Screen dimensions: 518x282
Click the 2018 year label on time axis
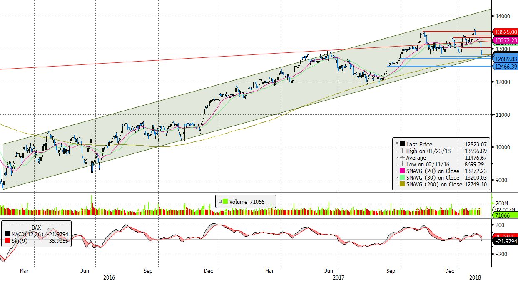[x=476, y=277]
